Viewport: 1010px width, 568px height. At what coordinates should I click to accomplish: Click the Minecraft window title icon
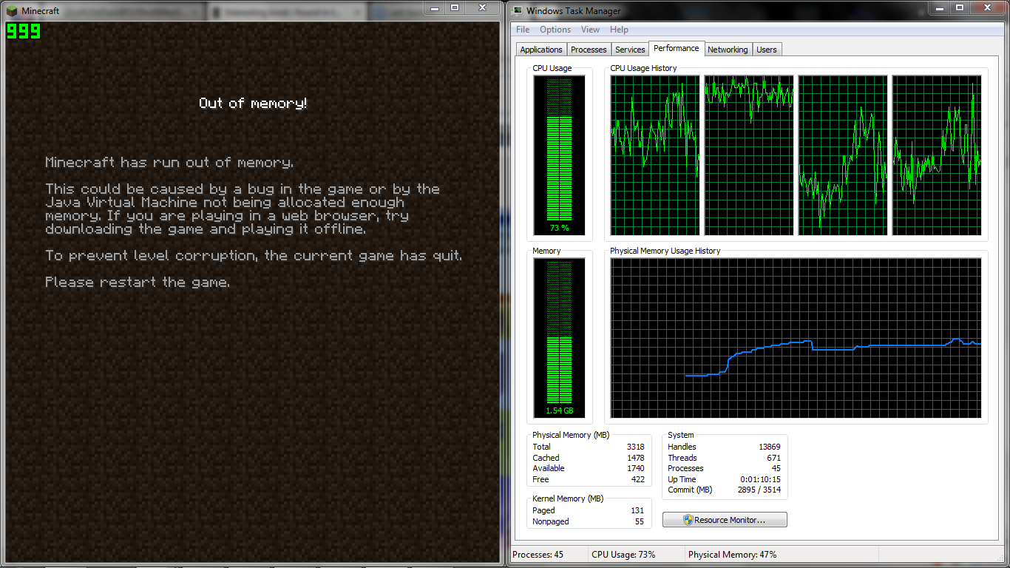11,11
